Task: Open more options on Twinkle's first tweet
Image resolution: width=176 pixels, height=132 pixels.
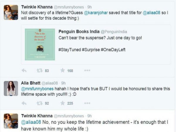Action: tap(87, 70)
